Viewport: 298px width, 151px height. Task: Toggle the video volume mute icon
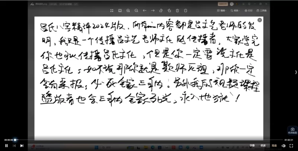(x=283, y=146)
